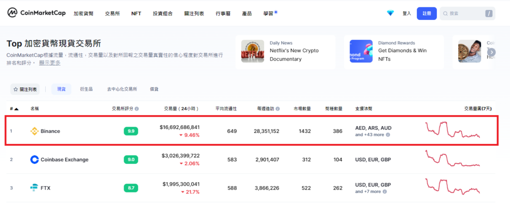Click the FTX logo icon
The image size is (510, 204).
[x=35, y=188]
